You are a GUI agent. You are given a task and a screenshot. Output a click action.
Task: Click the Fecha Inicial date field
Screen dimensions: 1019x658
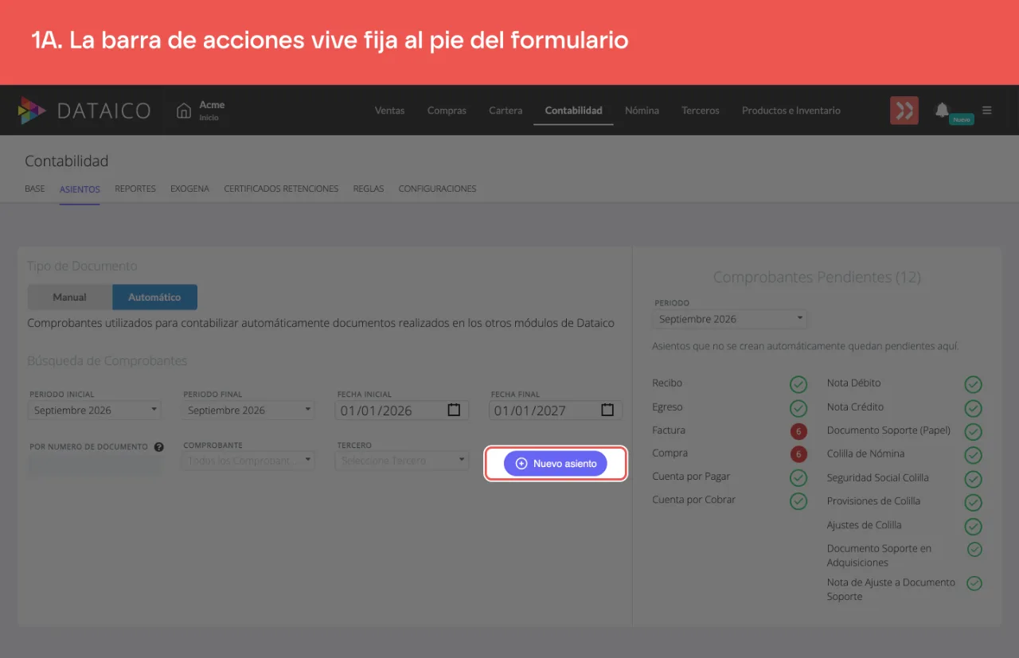pos(402,411)
